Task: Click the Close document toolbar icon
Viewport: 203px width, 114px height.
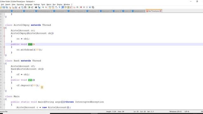Action: pyautogui.click(x=10, y=7)
